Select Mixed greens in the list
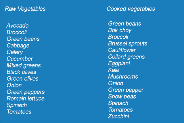This screenshot has height=123, width=184. coord(24,65)
